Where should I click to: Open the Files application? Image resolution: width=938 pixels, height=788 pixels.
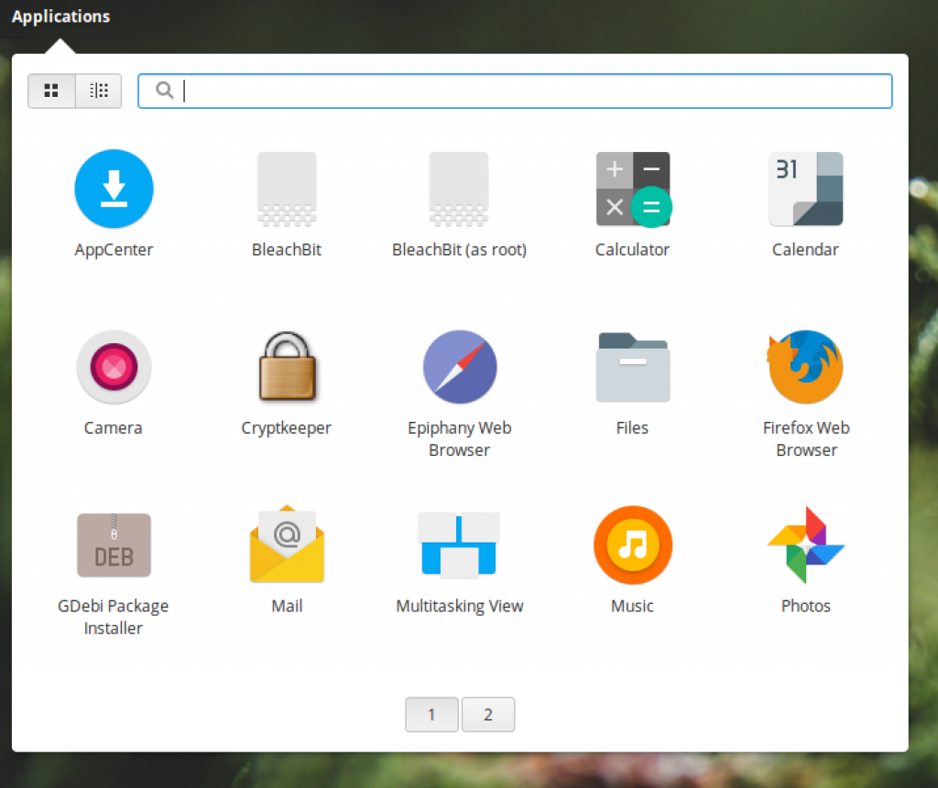tap(632, 367)
